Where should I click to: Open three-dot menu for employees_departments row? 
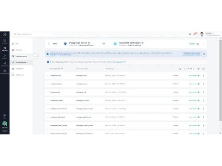[203, 109]
